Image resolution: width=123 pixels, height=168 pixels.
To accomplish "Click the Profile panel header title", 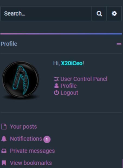I will [9, 44].
